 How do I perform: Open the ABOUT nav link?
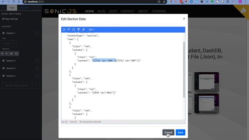[143, 11]
